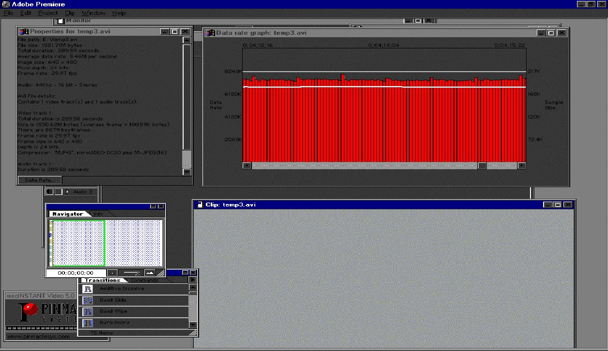This screenshot has width=608, height=351.
Task: Open the Transitions palette flyout menu arrow
Action: click(x=193, y=280)
